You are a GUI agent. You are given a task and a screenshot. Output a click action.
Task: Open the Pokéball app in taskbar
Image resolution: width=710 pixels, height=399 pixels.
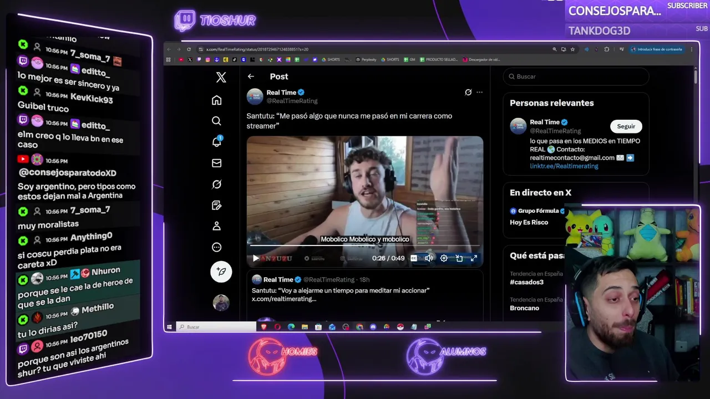point(400,327)
